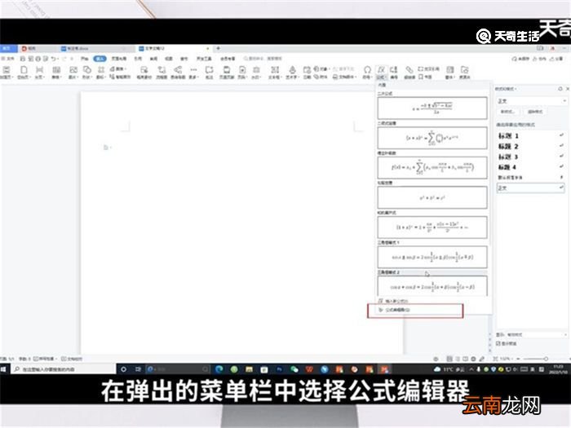Choose the Pythagorean theorem formula preset
This screenshot has height=428, width=571.
tap(432, 197)
